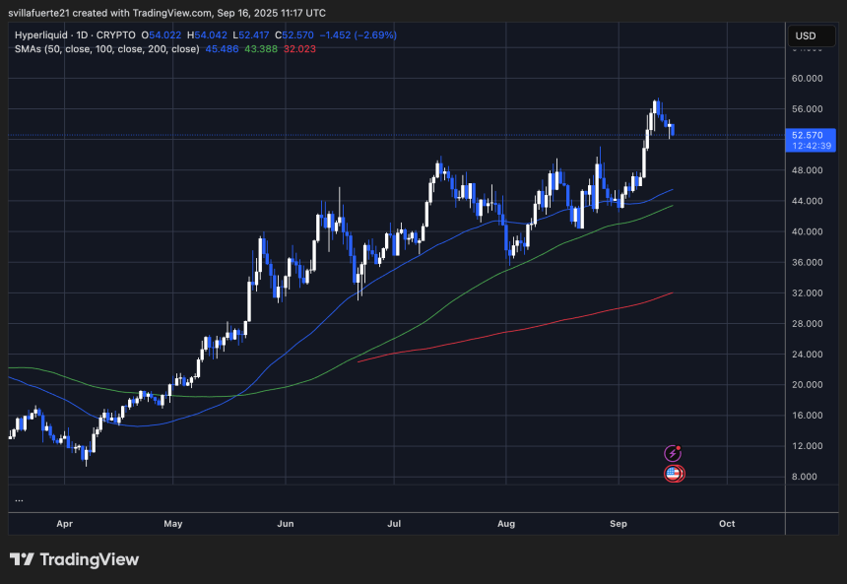Click the purple lightning events marker on chart
Viewport: 847px width, 584px height.
click(674, 451)
